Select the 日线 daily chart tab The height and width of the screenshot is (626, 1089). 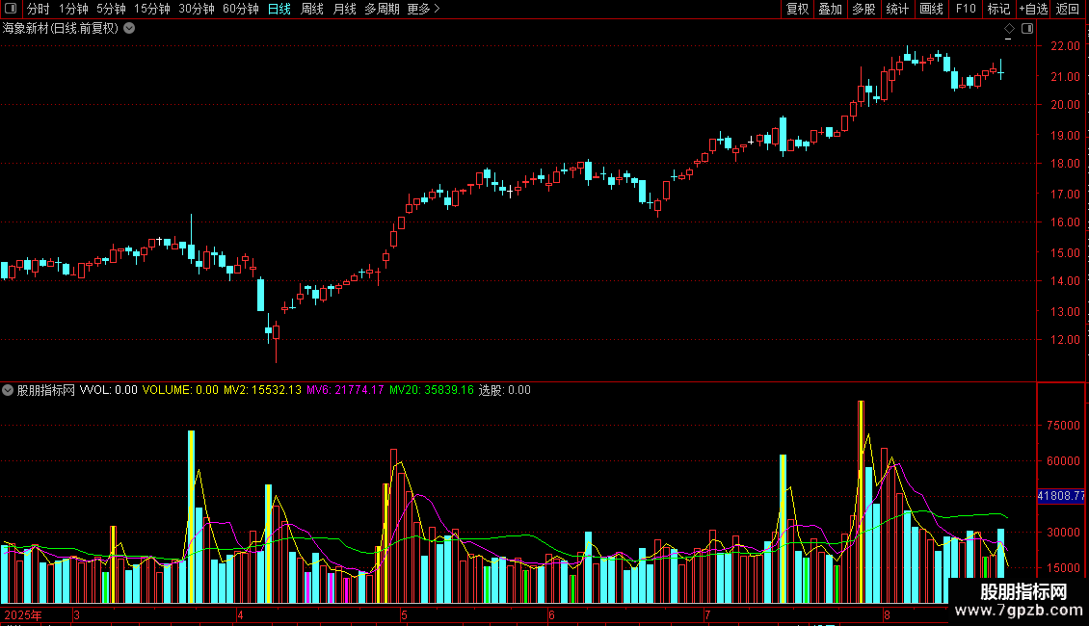(279, 9)
